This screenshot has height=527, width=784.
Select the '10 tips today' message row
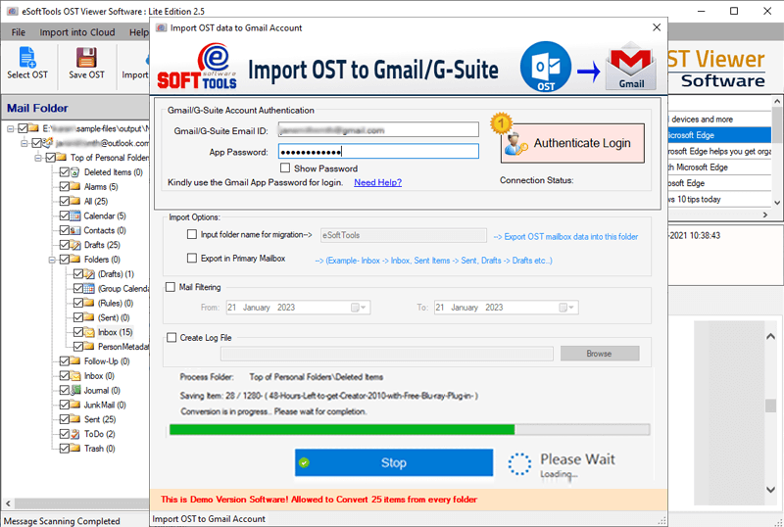pyautogui.click(x=719, y=199)
